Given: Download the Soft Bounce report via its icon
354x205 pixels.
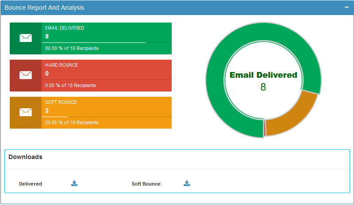Looking at the screenshot, I should click(187, 183).
